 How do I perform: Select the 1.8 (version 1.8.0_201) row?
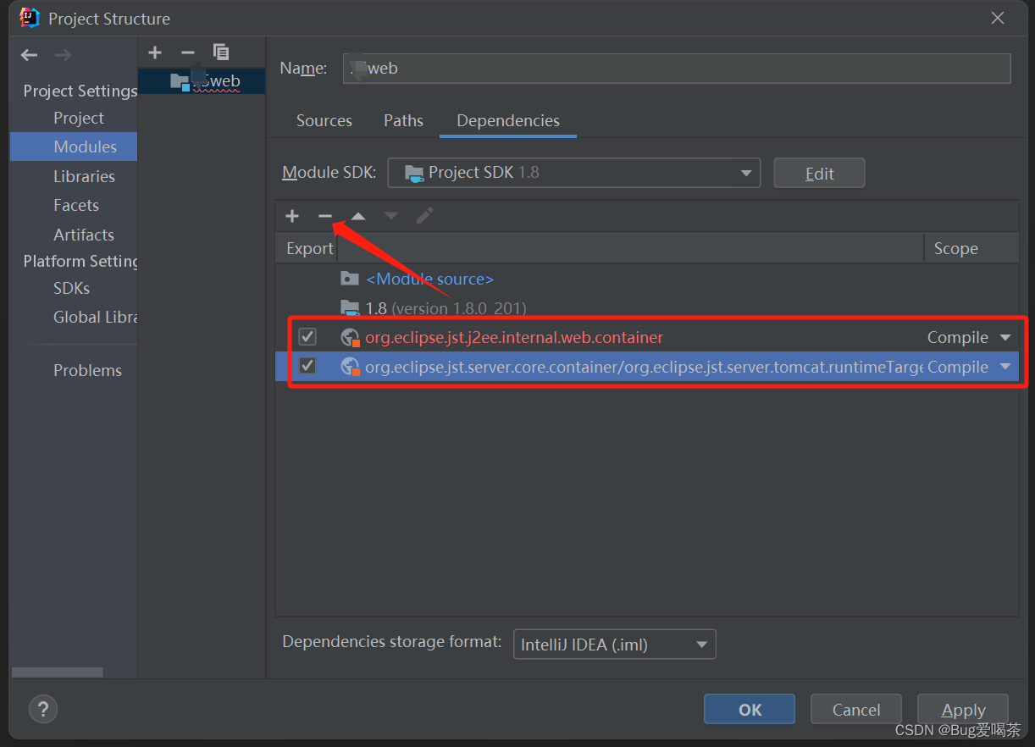pos(647,308)
